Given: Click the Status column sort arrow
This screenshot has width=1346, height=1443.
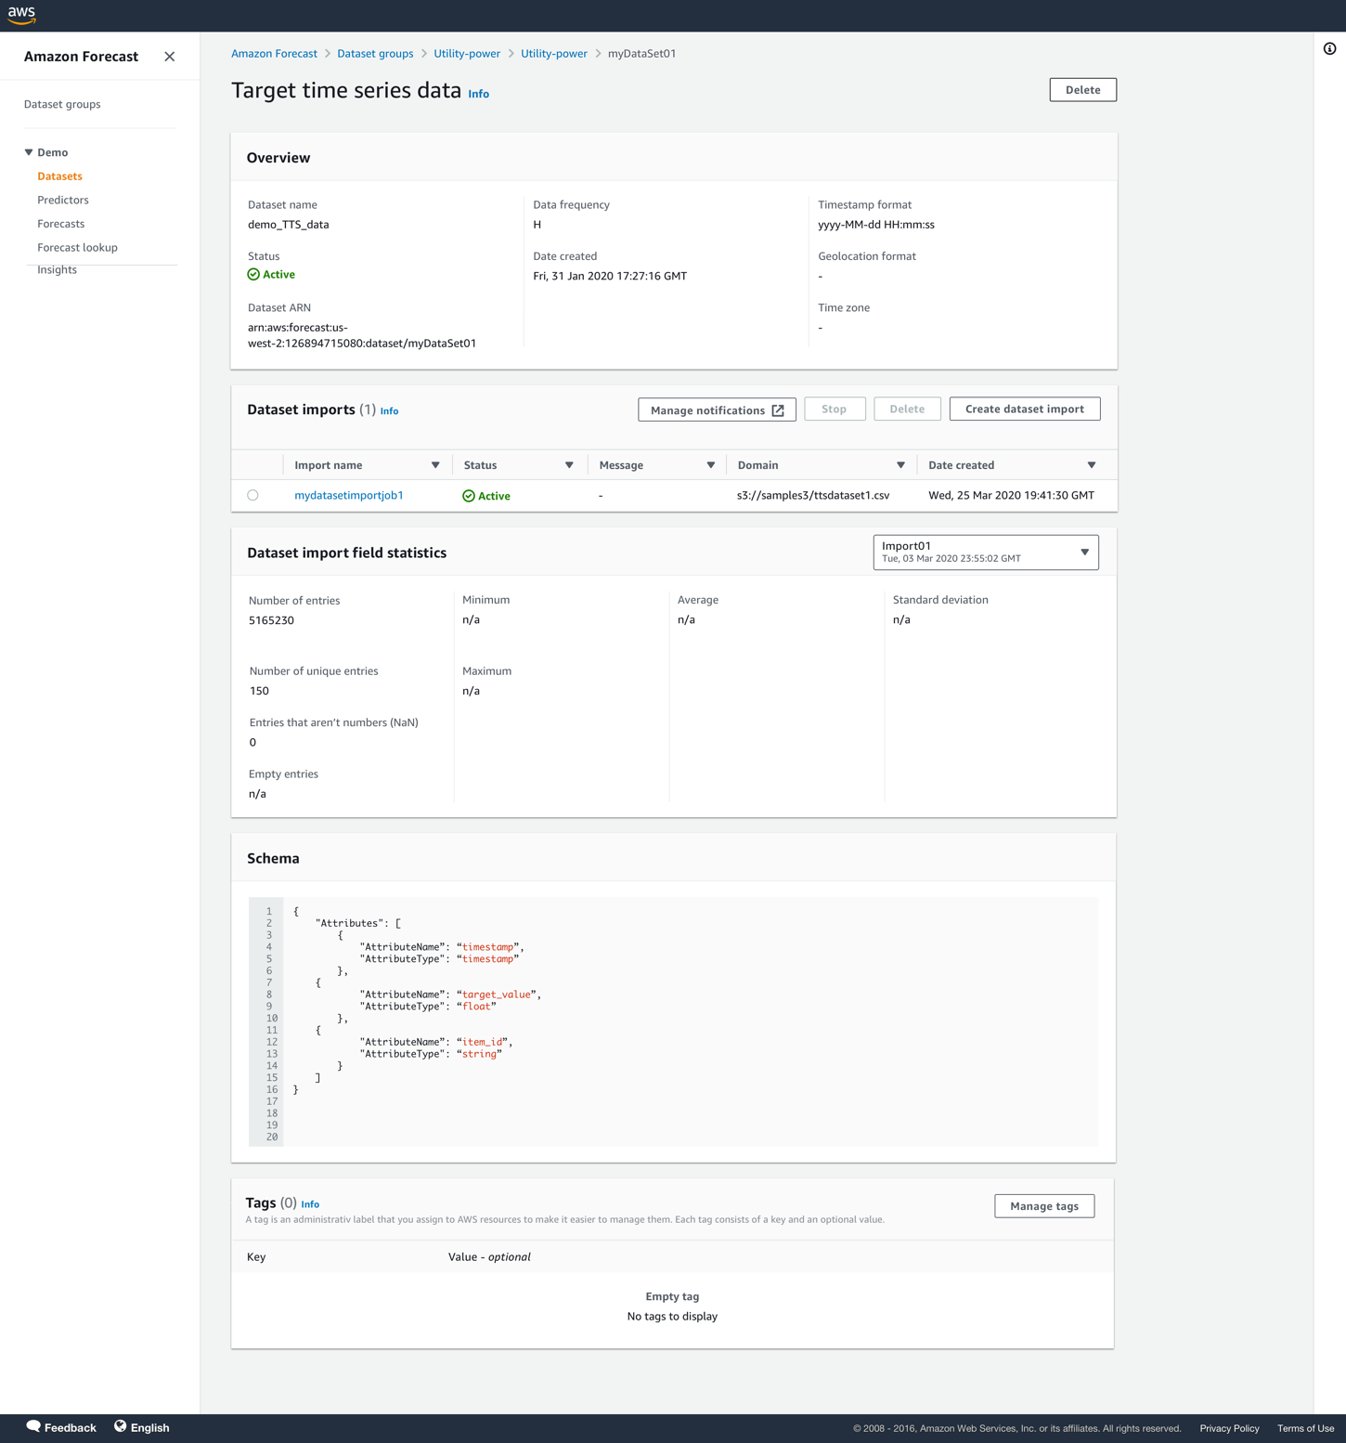Looking at the screenshot, I should [569, 465].
